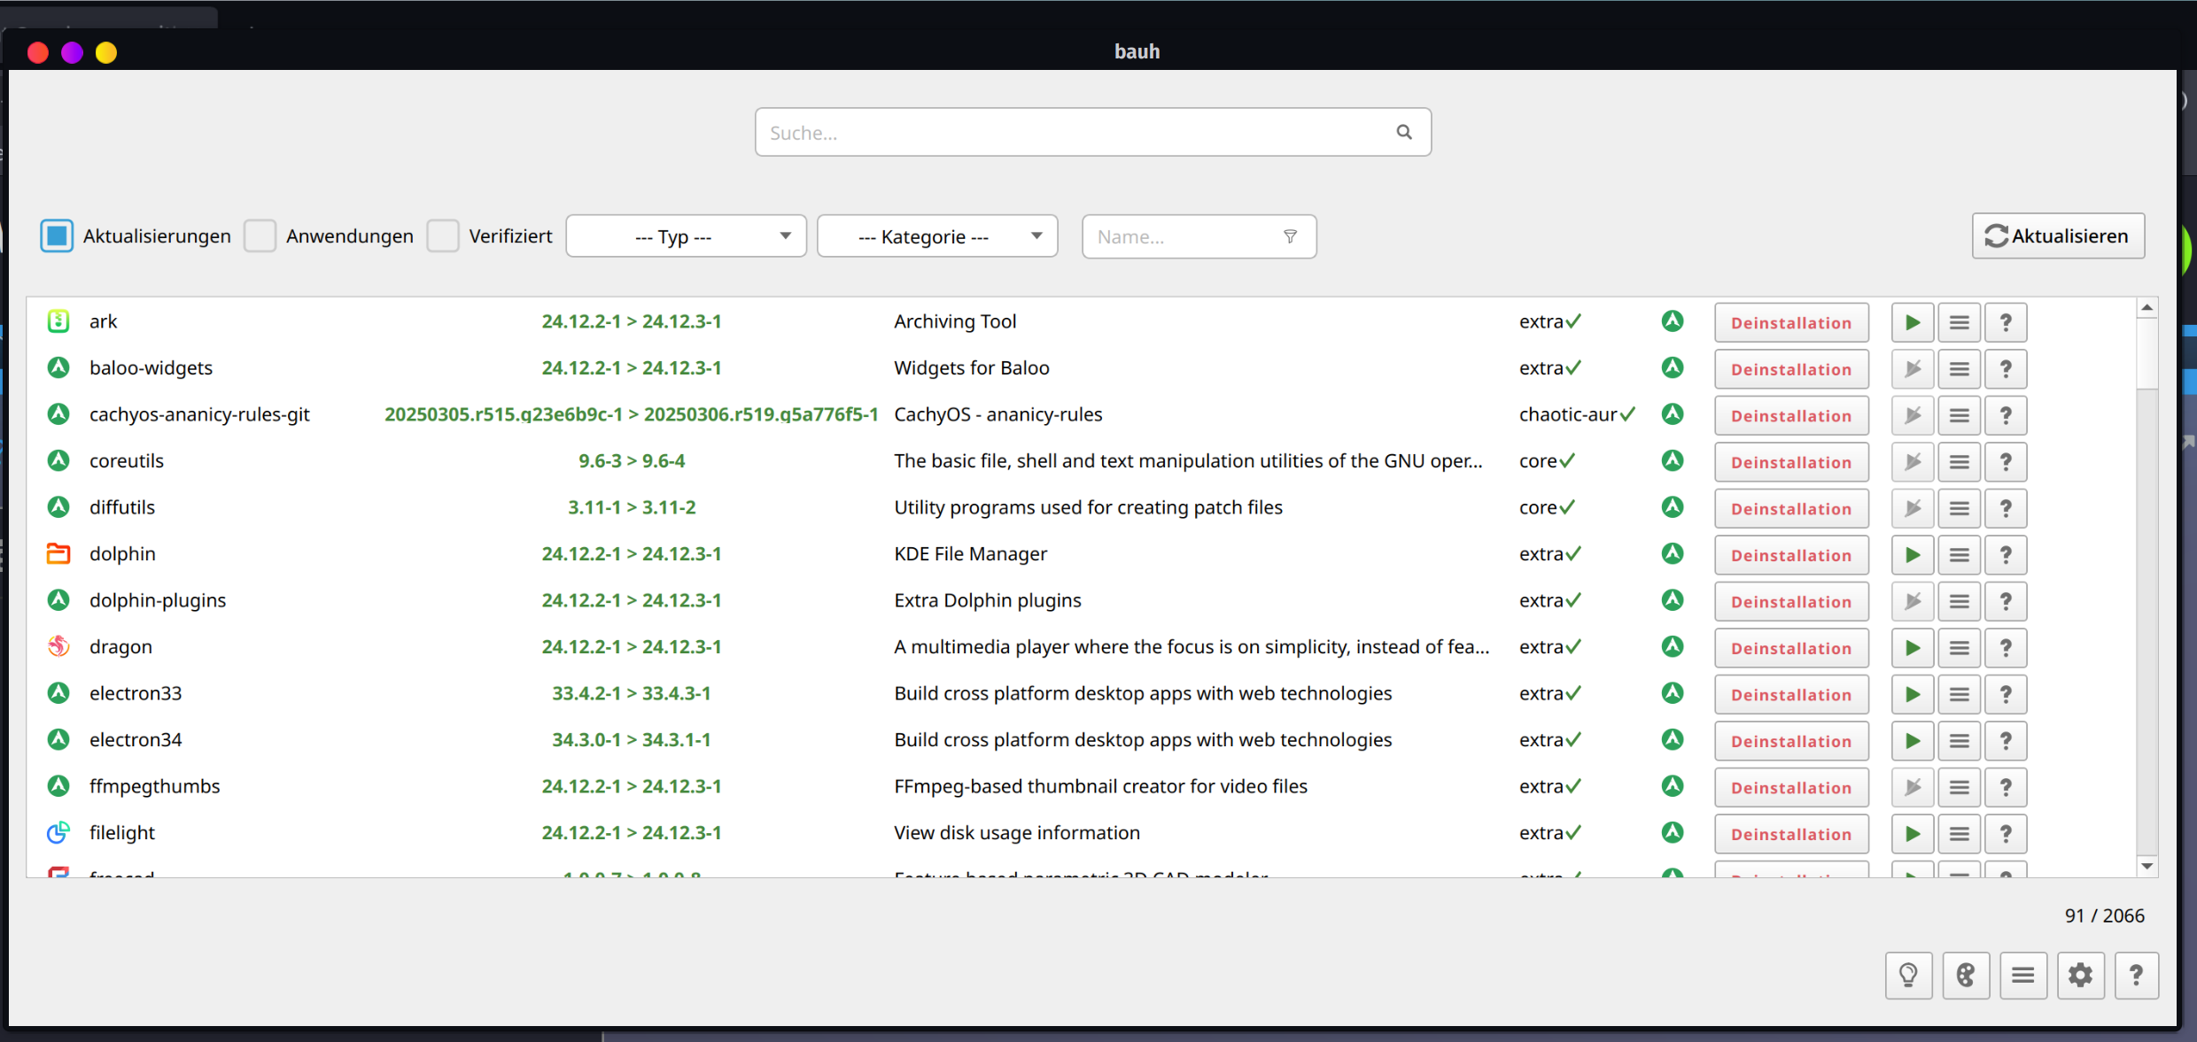2197x1042 pixels.
Task: Click the chaotic-aur repository label
Action: [x=1568, y=414]
